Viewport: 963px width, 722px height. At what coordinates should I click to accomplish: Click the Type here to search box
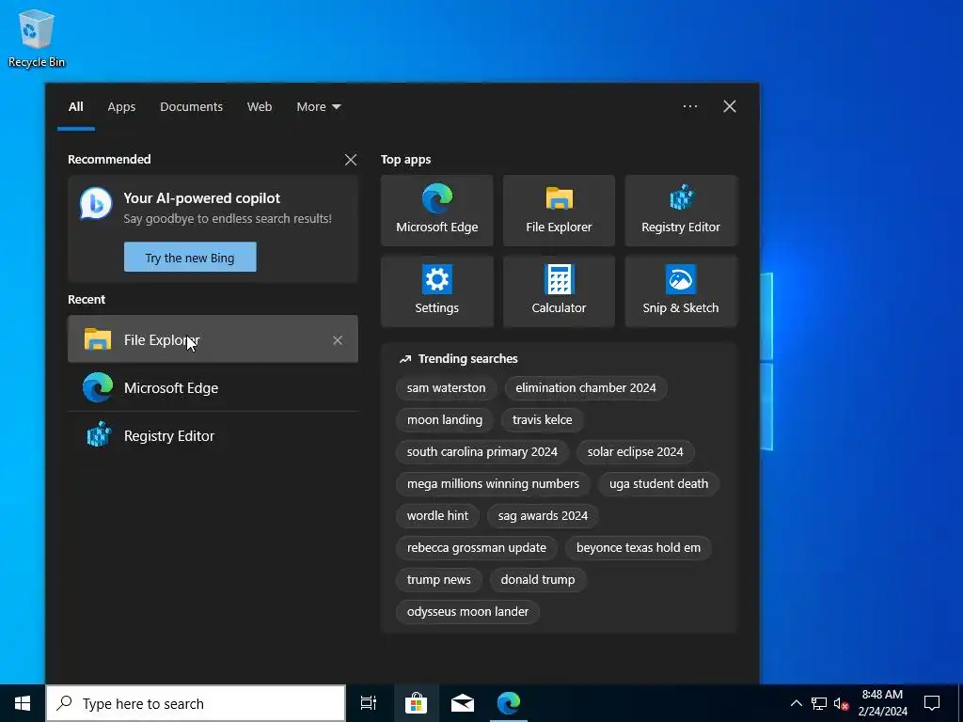[x=196, y=703]
